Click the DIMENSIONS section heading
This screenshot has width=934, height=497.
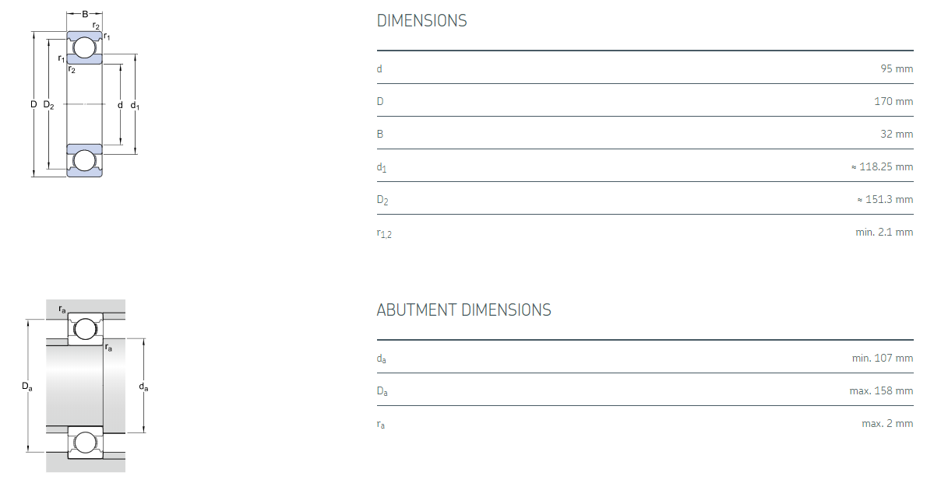coord(421,21)
